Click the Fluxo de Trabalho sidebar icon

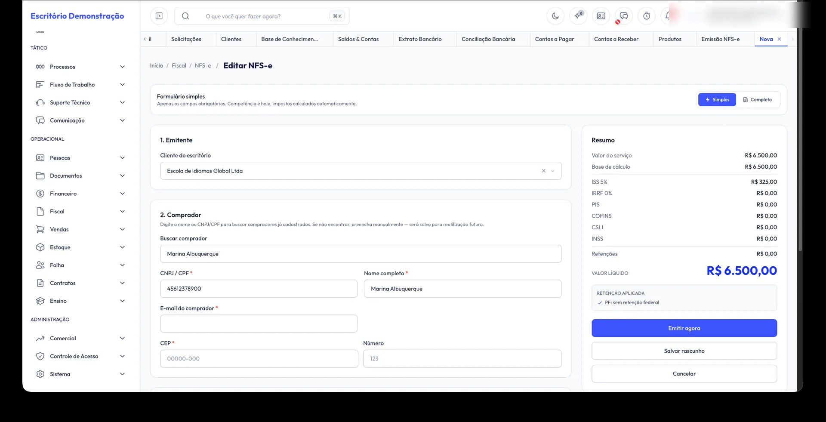point(40,85)
